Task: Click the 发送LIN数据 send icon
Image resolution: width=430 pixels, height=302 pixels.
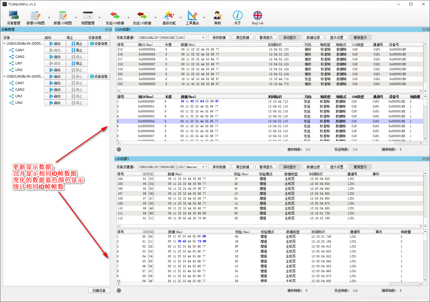Action: tap(142, 18)
